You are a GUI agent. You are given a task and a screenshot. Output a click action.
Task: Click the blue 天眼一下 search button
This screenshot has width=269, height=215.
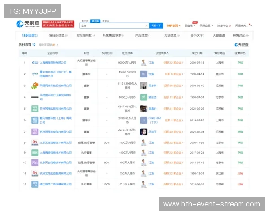coord(156,26)
